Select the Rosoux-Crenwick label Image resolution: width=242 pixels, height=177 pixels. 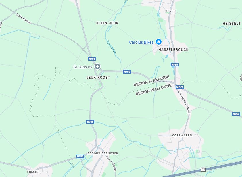click(x=103, y=153)
